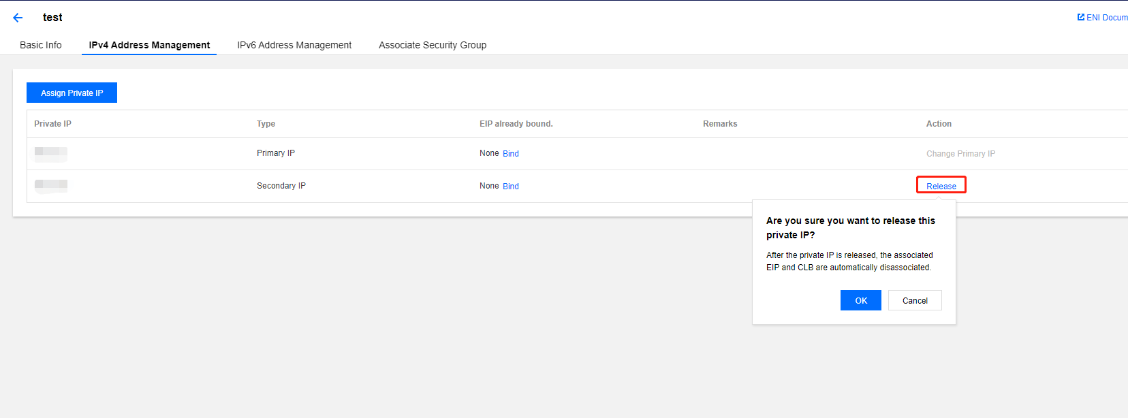Click the EIP already bound. column header

(x=516, y=124)
